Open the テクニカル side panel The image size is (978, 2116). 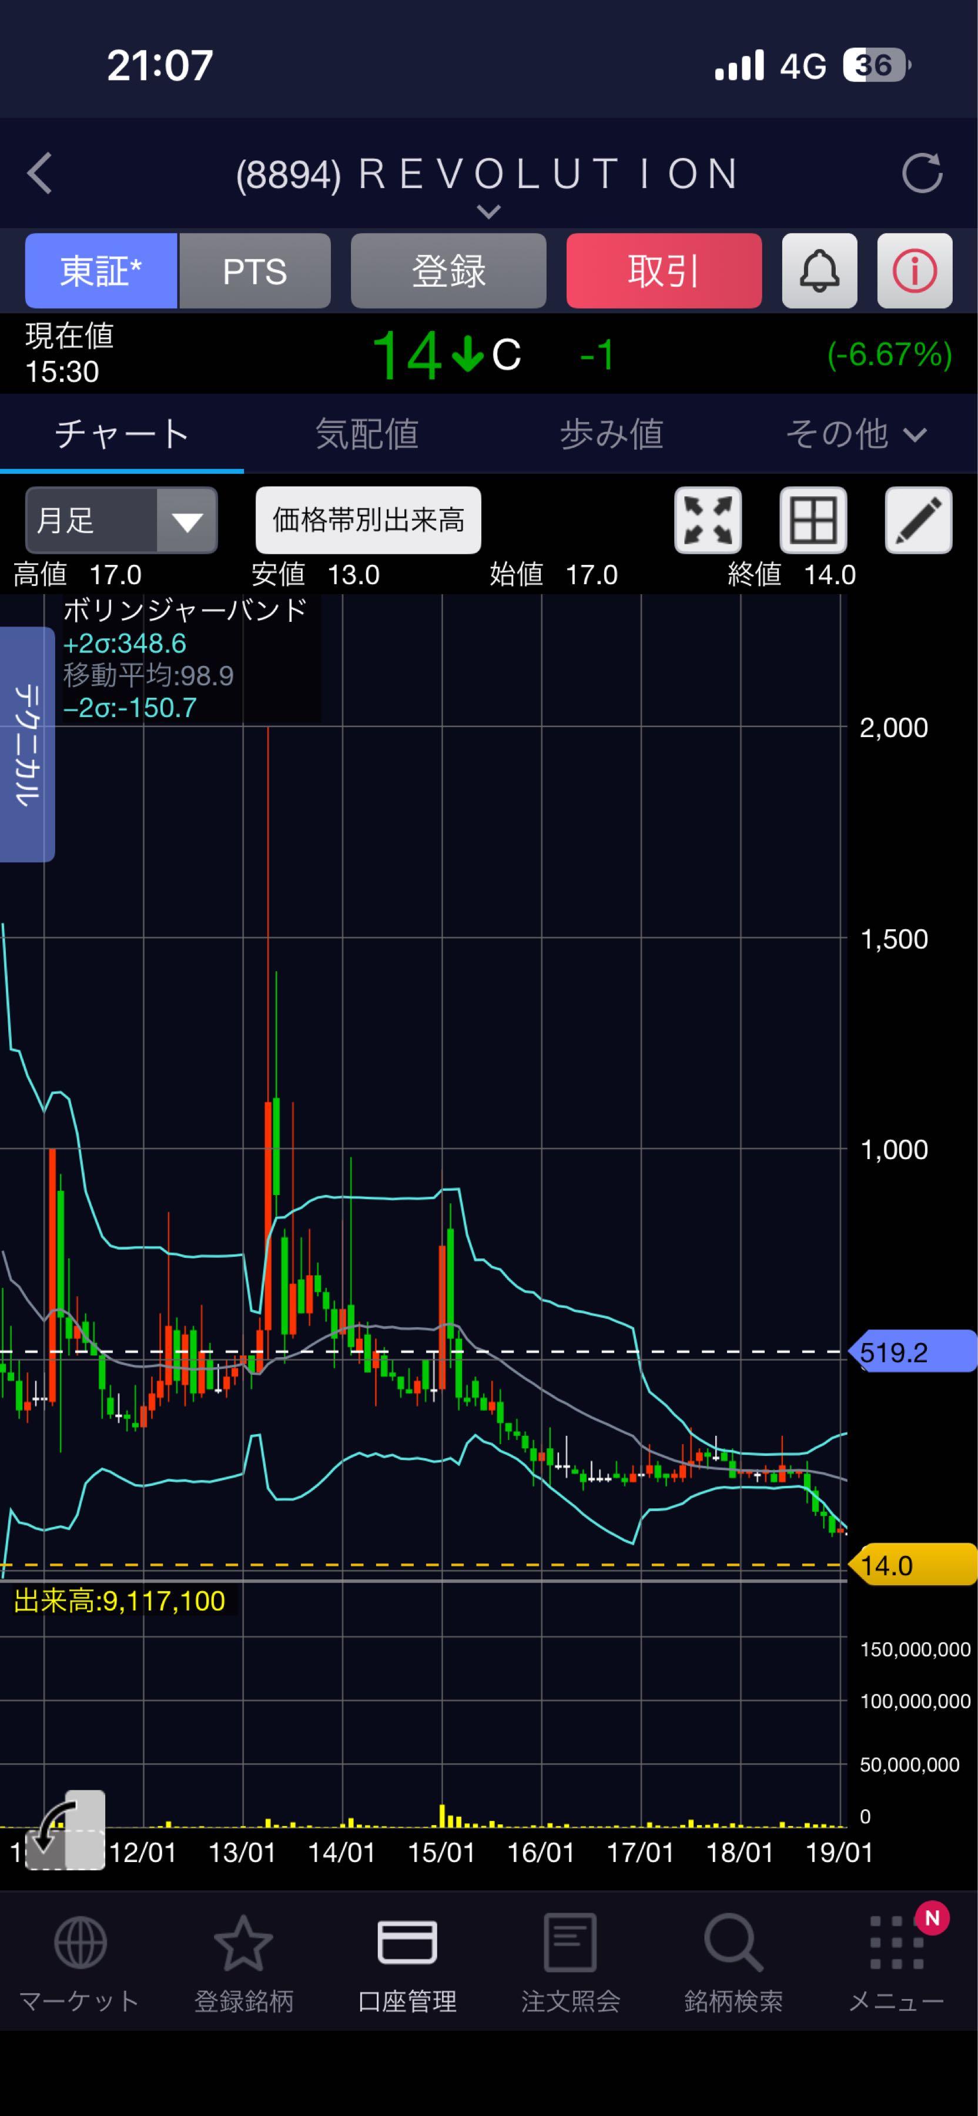tap(27, 744)
